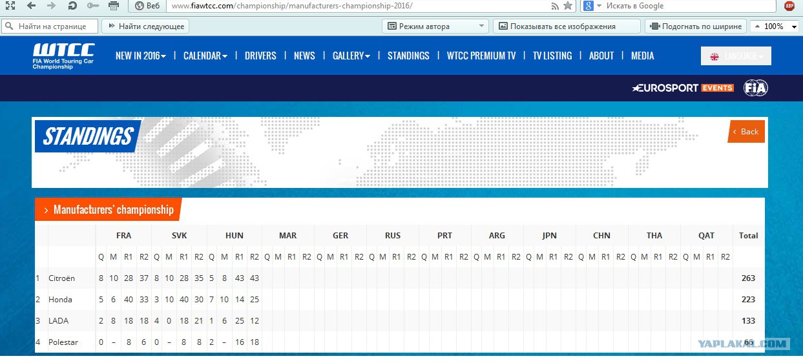Click the FIA logo
The width and height of the screenshot is (803, 363).
point(756,88)
